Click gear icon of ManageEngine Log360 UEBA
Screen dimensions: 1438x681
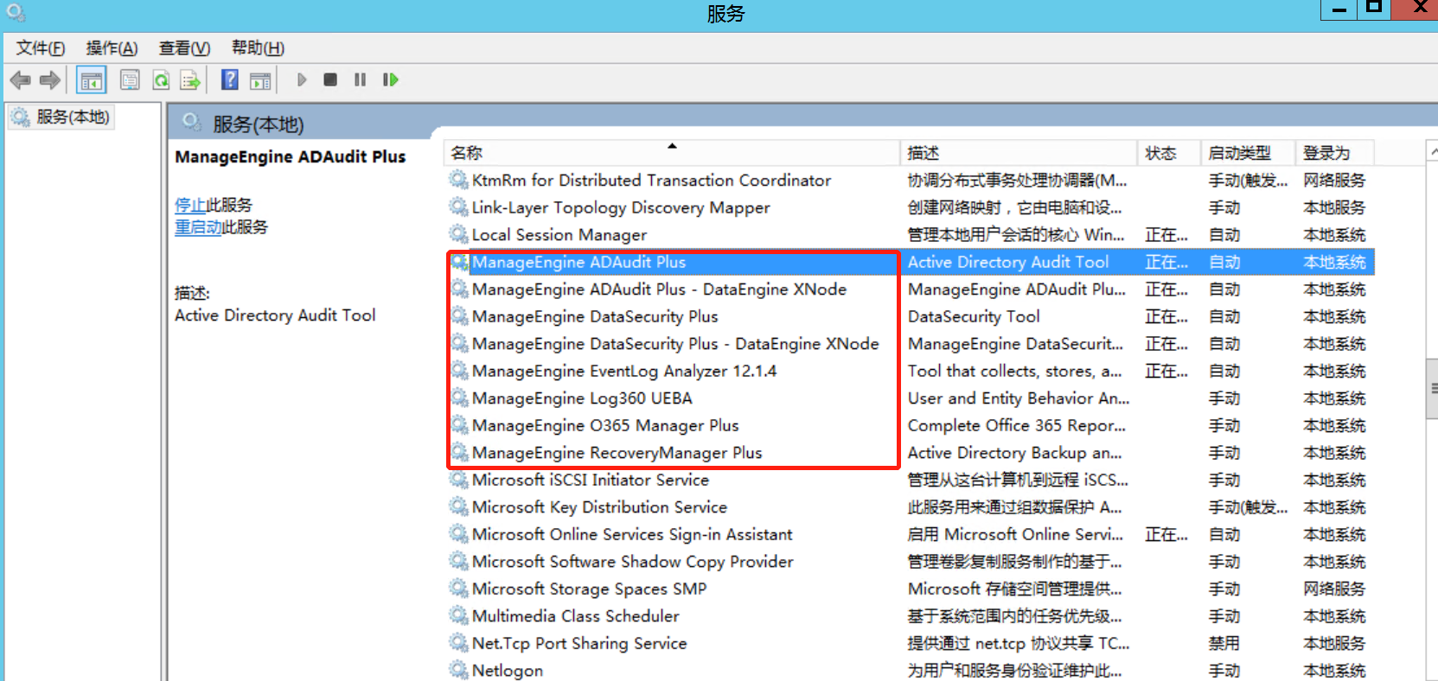(458, 398)
